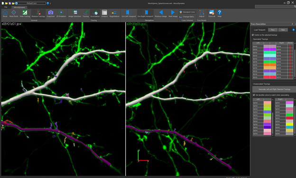This screenshot has height=178, width=296.
Task: Click the Next timepoint button
Action: click(283, 30)
